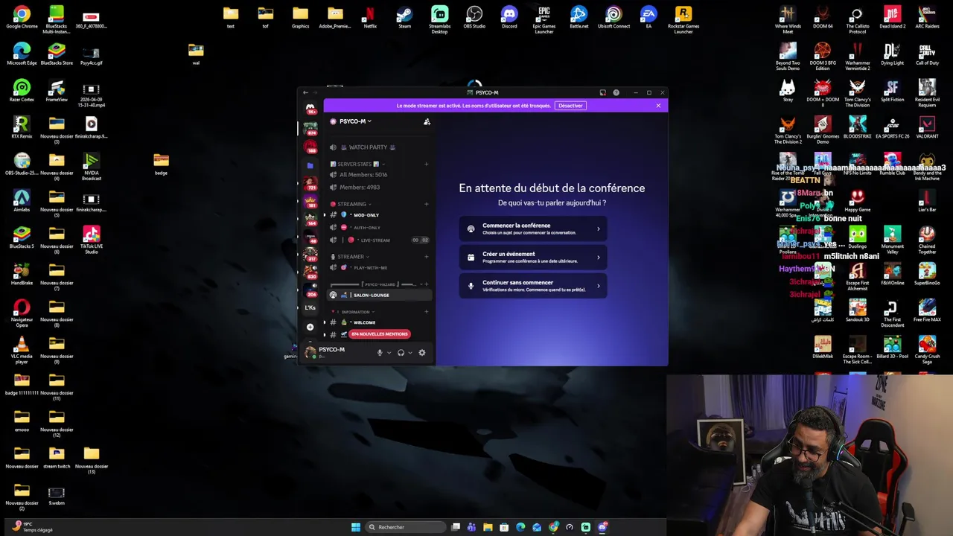The width and height of the screenshot is (953, 536).
Task: Collapse the INFORMATION category
Action: click(x=354, y=312)
